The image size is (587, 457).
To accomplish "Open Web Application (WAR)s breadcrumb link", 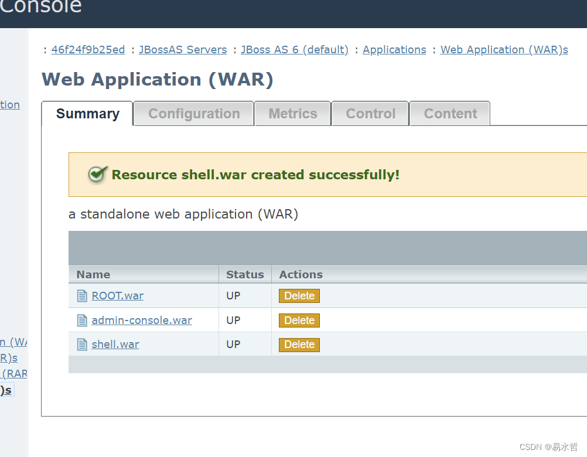I will [504, 49].
